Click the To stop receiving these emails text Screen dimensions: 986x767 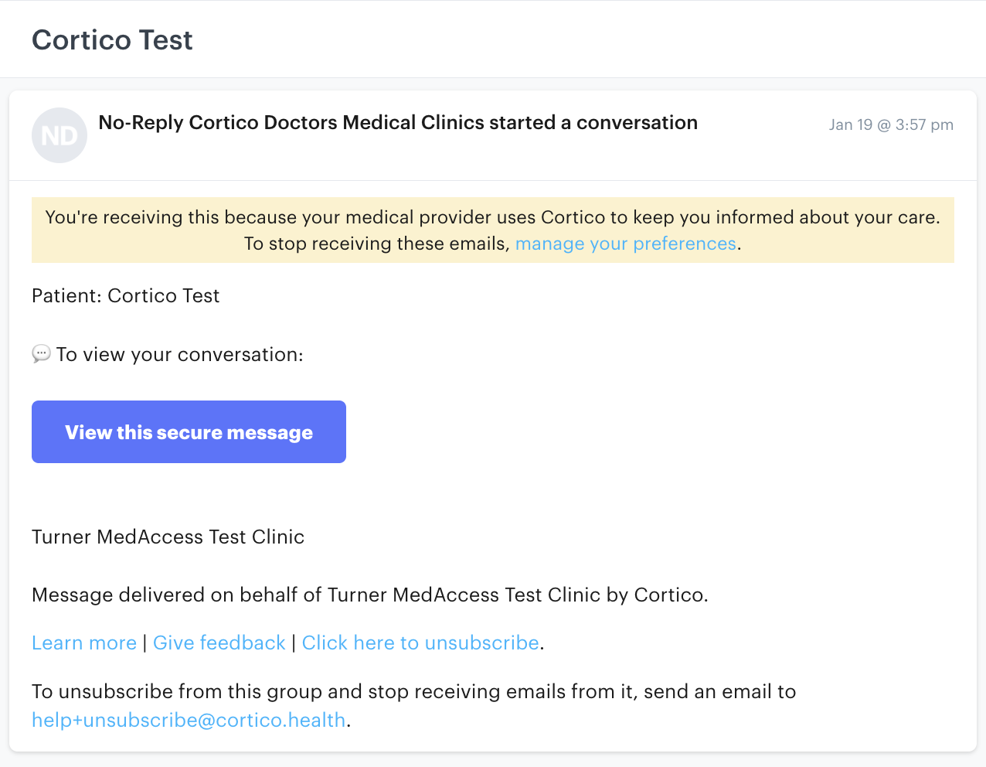[377, 244]
